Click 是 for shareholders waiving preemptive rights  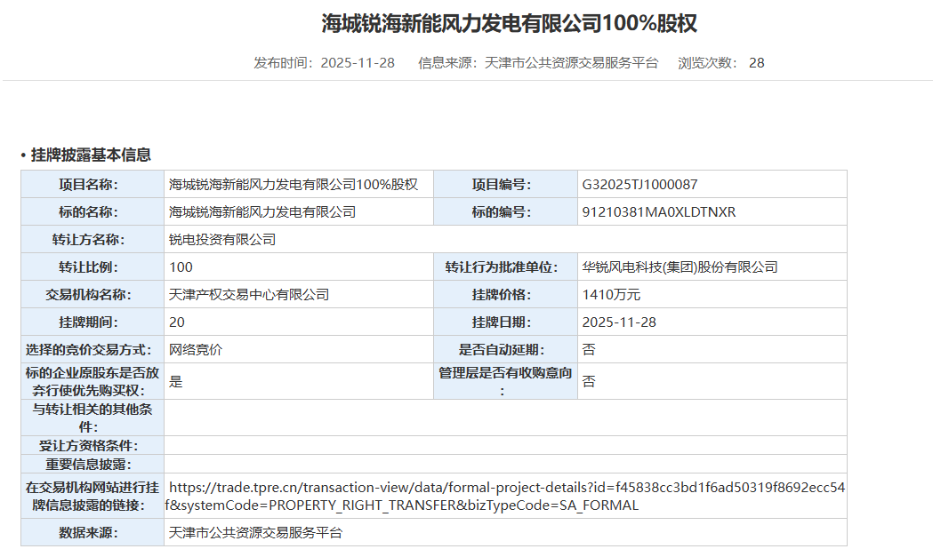(x=175, y=380)
